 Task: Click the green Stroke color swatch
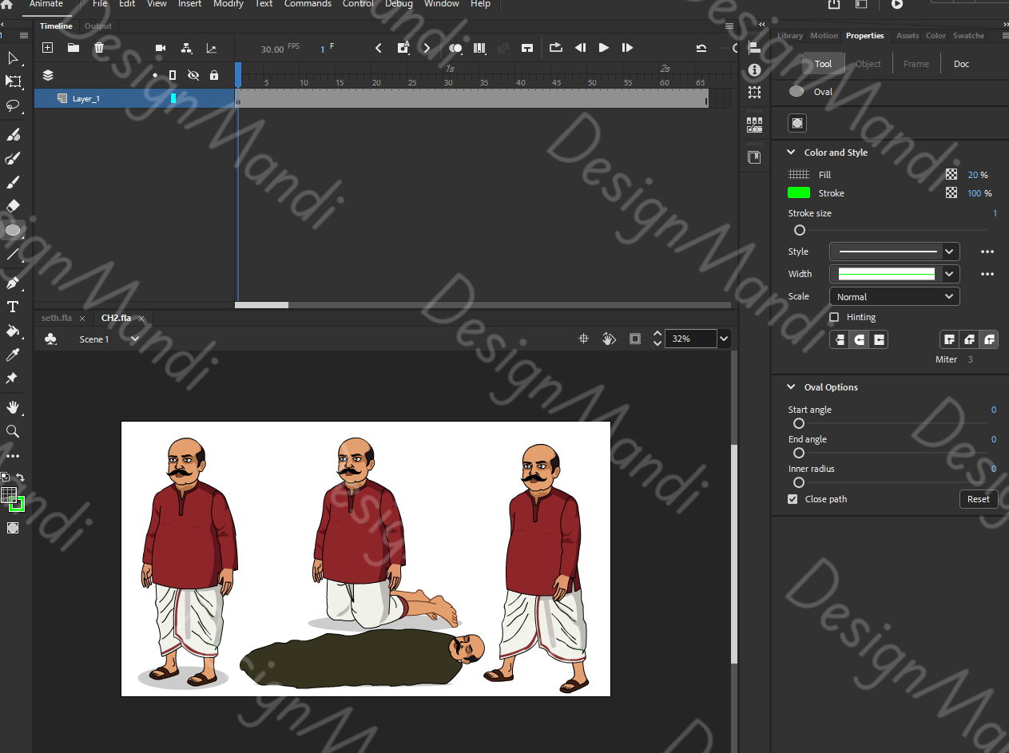pyautogui.click(x=797, y=192)
